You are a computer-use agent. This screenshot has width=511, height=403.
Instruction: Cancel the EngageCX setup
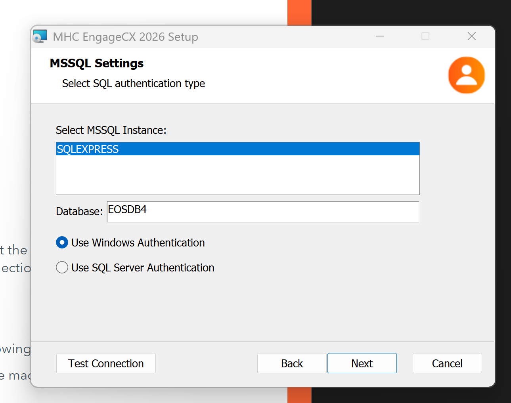[447, 363]
